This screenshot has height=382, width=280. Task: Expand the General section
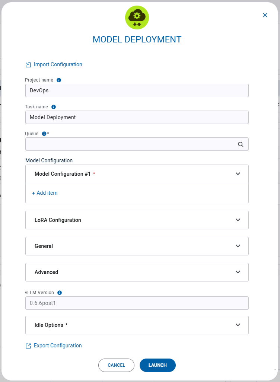pyautogui.click(x=238, y=246)
